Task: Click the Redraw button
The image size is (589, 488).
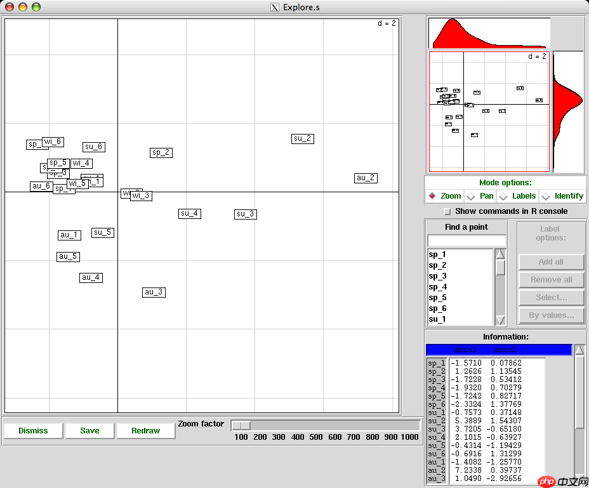Action: tap(146, 430)
